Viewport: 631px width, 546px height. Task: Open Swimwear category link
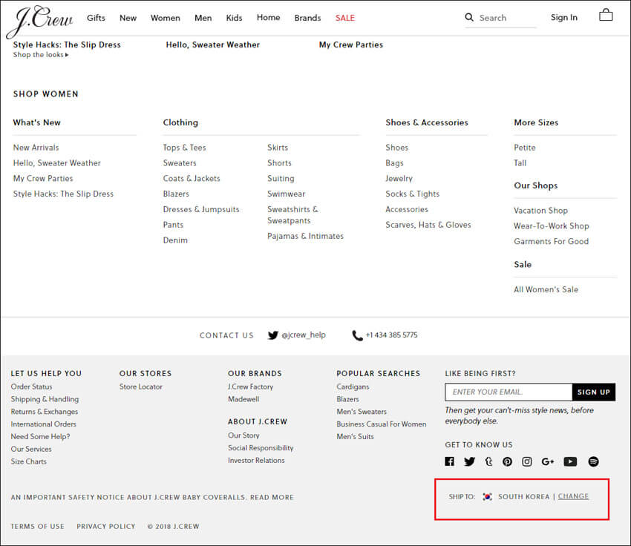point(287,194)
